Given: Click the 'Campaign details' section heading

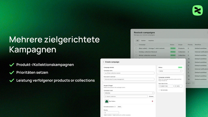Looking at the screenshot, I should [x=109, y=67].
